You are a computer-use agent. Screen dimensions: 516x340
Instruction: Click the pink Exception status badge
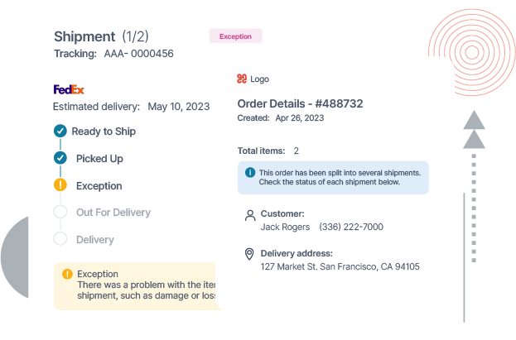tap(235, 36)
